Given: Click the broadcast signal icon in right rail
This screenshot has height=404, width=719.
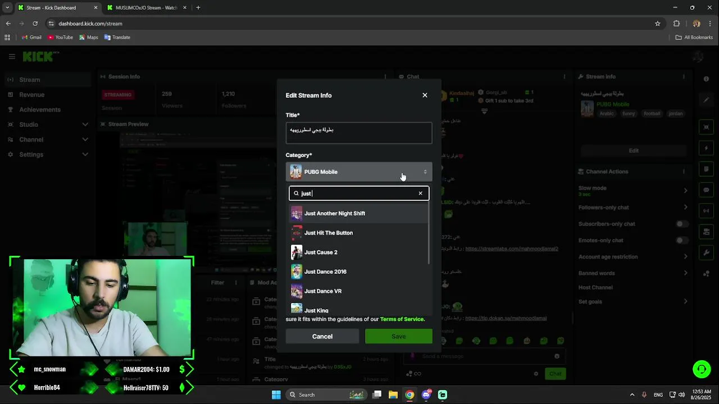Looking at the screenshot, I should (x=706, y=211).
